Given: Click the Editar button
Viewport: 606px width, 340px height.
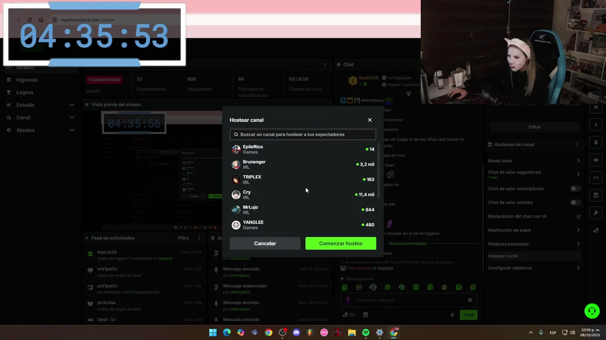Looking at the screenshot, I should (535, 127).
